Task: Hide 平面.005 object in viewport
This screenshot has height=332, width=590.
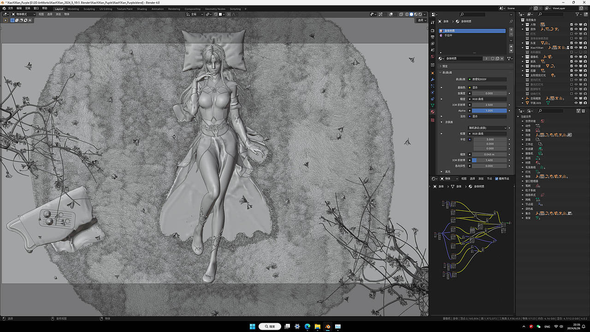Action: click(576, 103)
